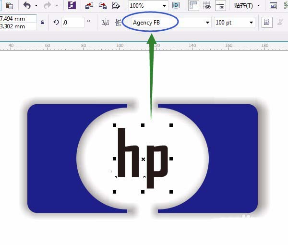Image resolution: width=288 pixels, height=245 pixels.
Task: Click the Import icon
Action: pyautogui.click(x=89, y=5)
